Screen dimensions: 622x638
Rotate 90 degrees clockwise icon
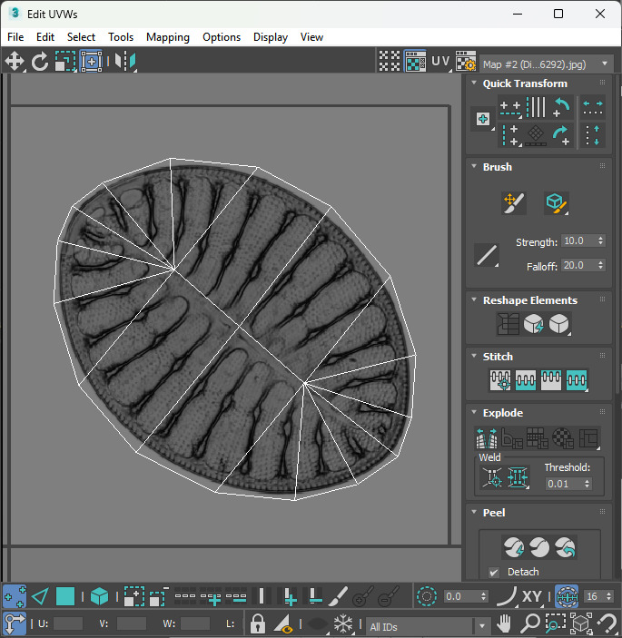click(561, 135)
